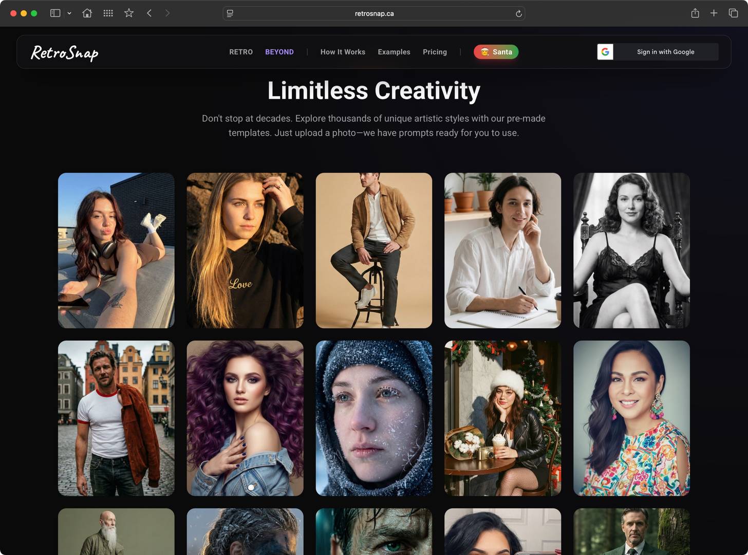Reload the page with the refresh icon
The height and width of the screenshot is (555, 748).
click(x=519, y=13)
